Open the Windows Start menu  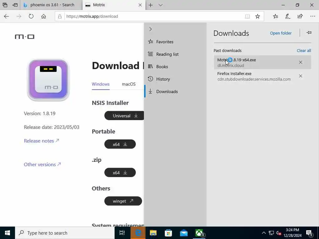click(7, 233)
